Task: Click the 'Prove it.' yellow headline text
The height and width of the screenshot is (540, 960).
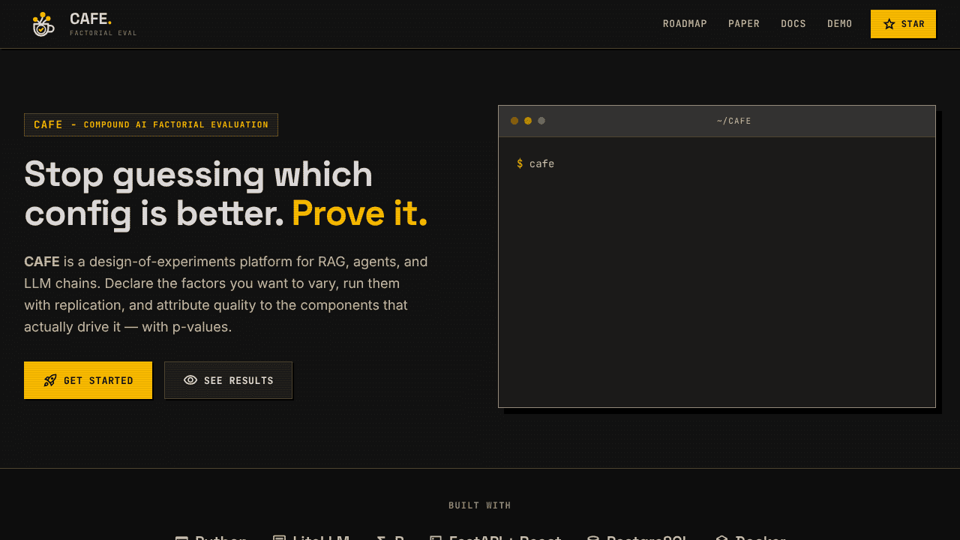Action: tap(359, 214)
